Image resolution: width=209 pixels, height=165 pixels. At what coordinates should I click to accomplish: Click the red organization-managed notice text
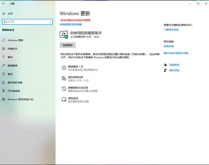(75, 20)
